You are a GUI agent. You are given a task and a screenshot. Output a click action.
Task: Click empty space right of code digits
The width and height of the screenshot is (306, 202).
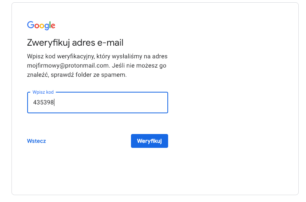click(x=115, y=103)
